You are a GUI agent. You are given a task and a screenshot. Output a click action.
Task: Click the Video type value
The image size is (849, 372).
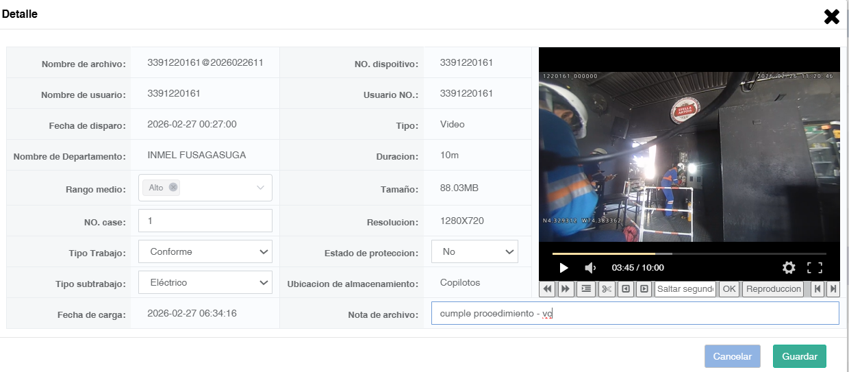(453, 124)
